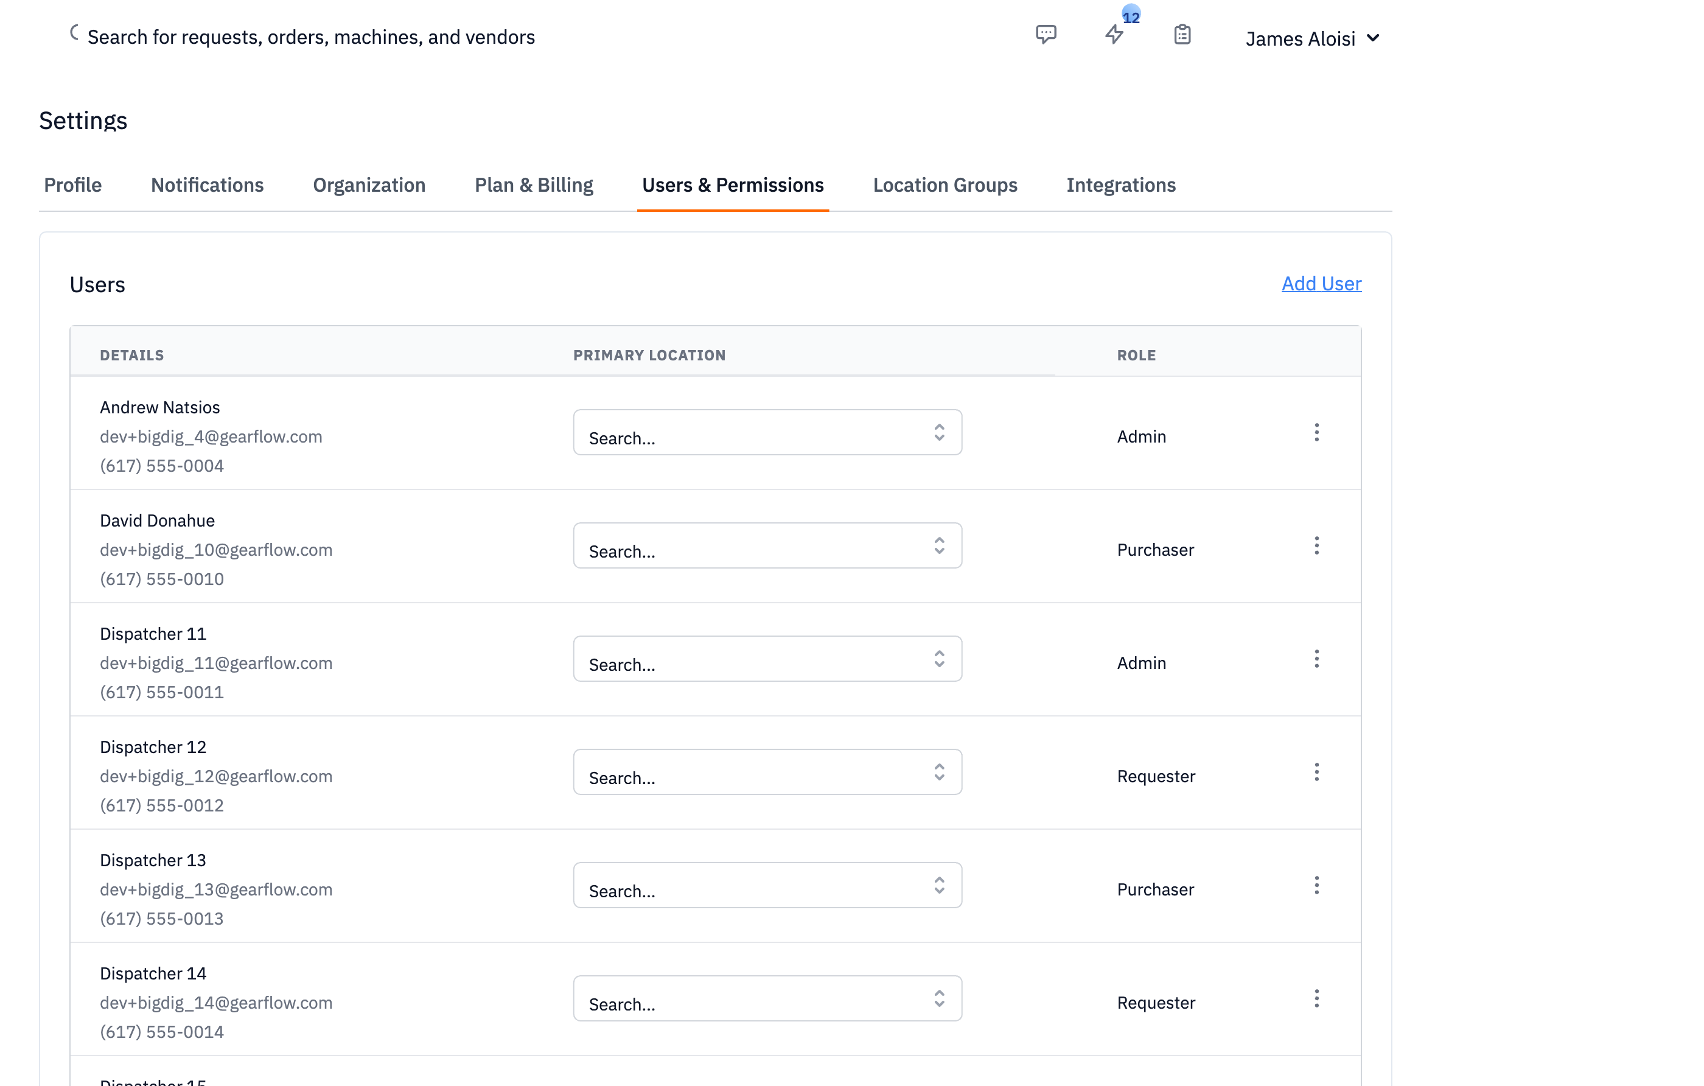Open primary location dropdown for Dispatcher 14

tap(767, 999)
